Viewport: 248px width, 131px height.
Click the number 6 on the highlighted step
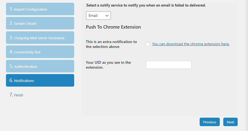click(11, 80)
